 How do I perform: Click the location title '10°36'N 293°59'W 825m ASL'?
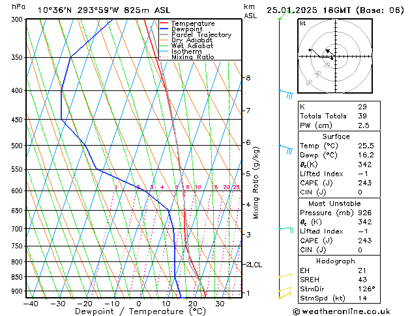(x=104, y=10)
